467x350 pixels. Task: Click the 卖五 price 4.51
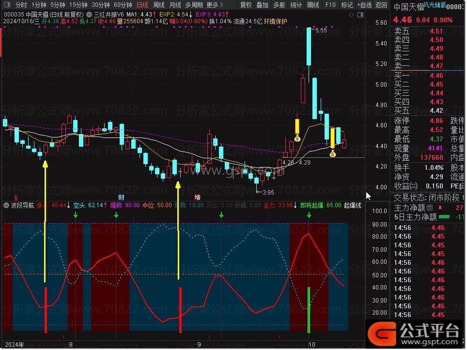click(x=436, y=31)
